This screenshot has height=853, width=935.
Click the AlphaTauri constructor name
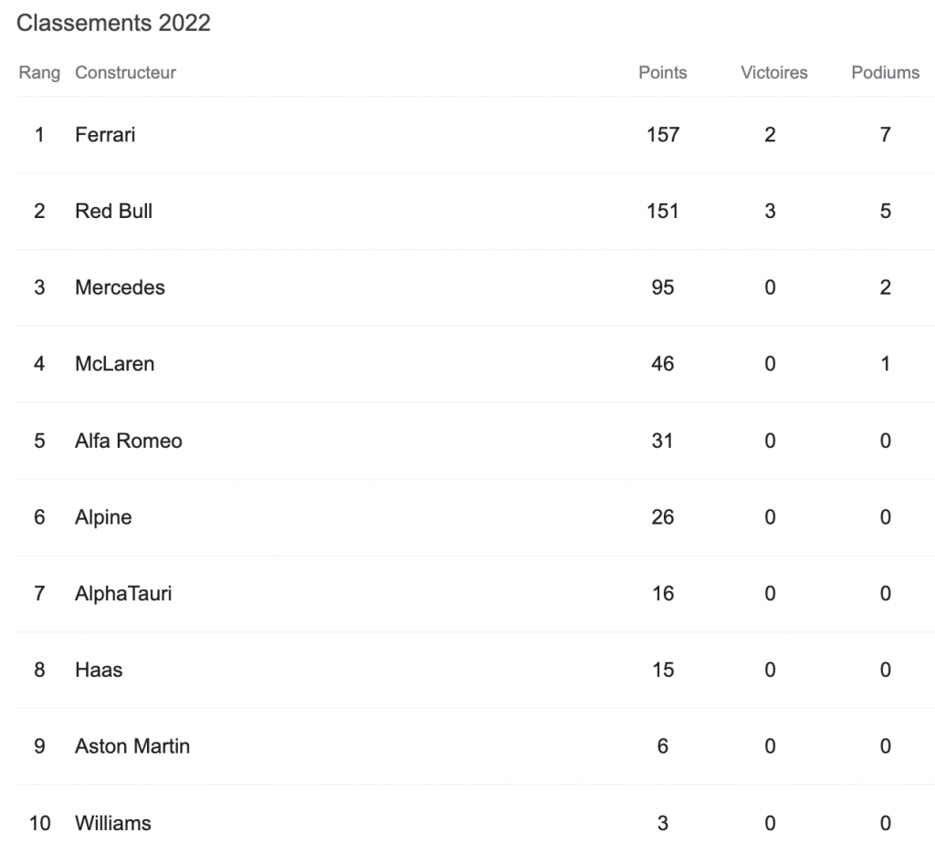click(x=123, y=594)
